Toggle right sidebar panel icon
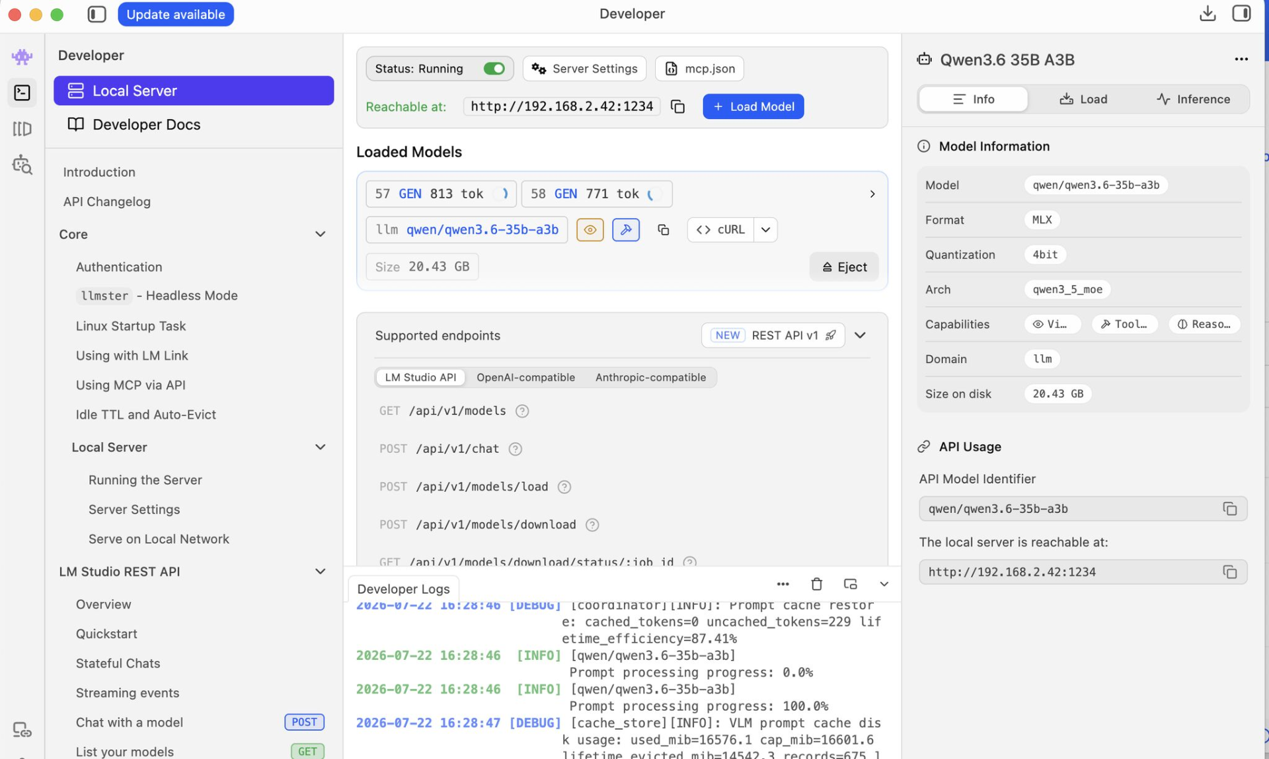The height and width of the screenshot is (759, 1269). 1241,13
